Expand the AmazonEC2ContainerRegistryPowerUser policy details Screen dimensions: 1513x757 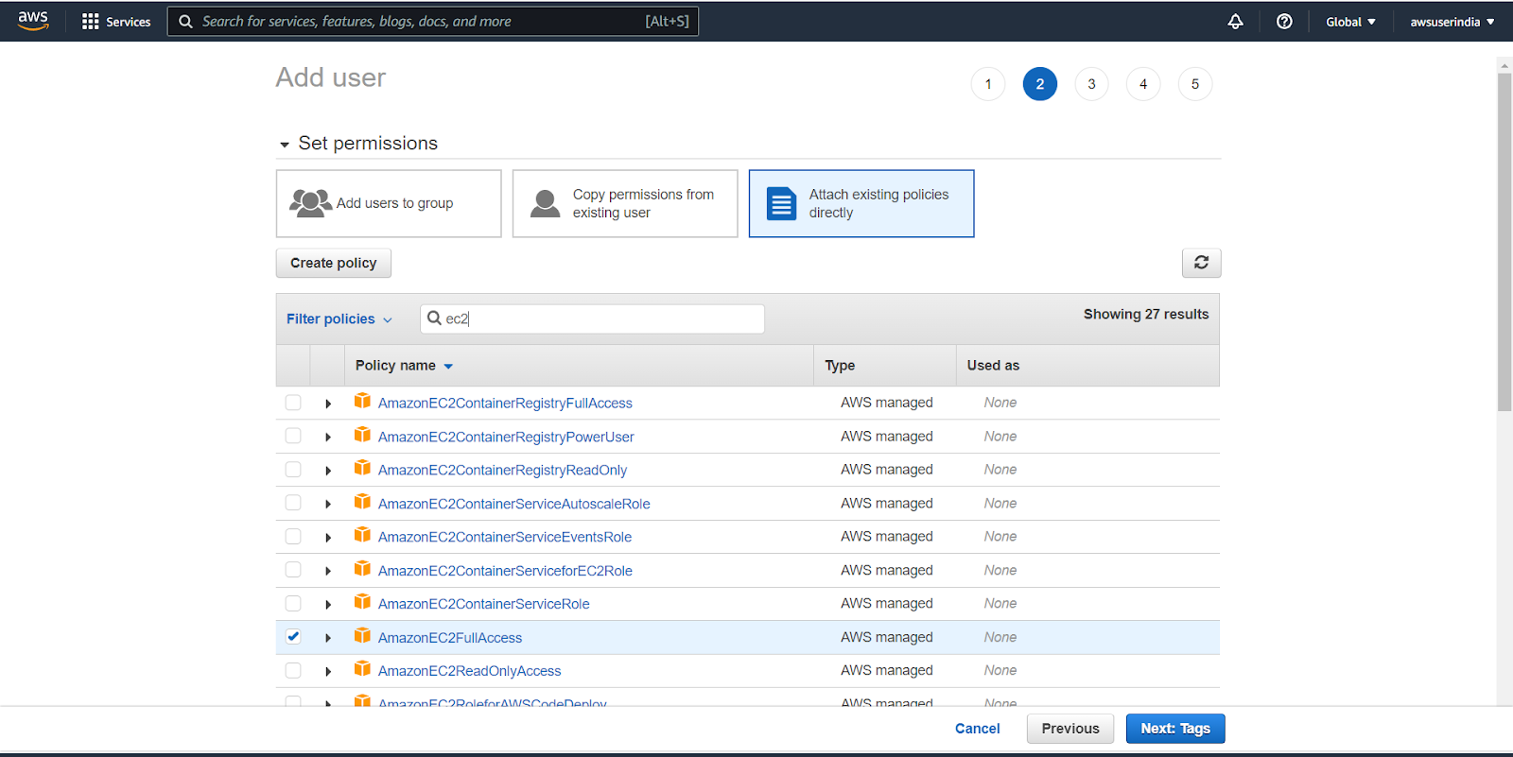click(x=328, y=437)
